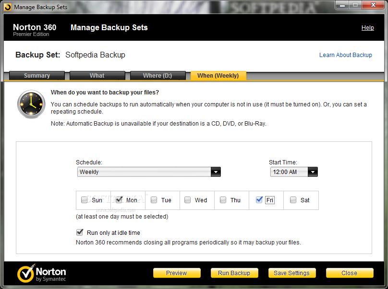Open Learn About Backup link

346,55
